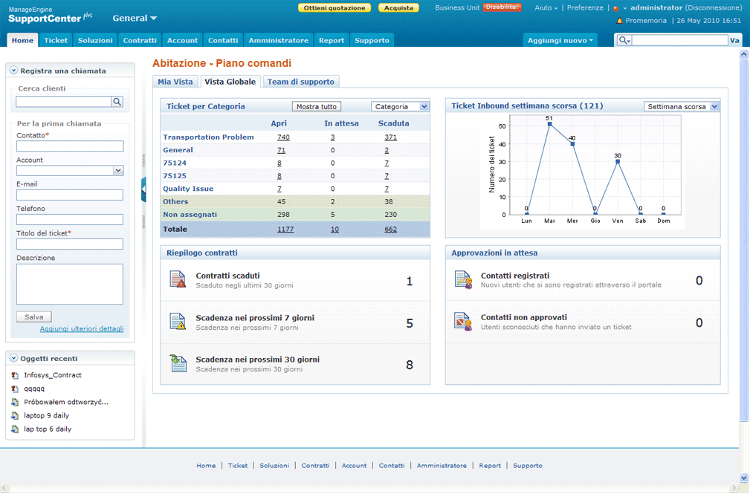Open the Account combo box
The image size is (750, 494).
click(x=70, y=170)
